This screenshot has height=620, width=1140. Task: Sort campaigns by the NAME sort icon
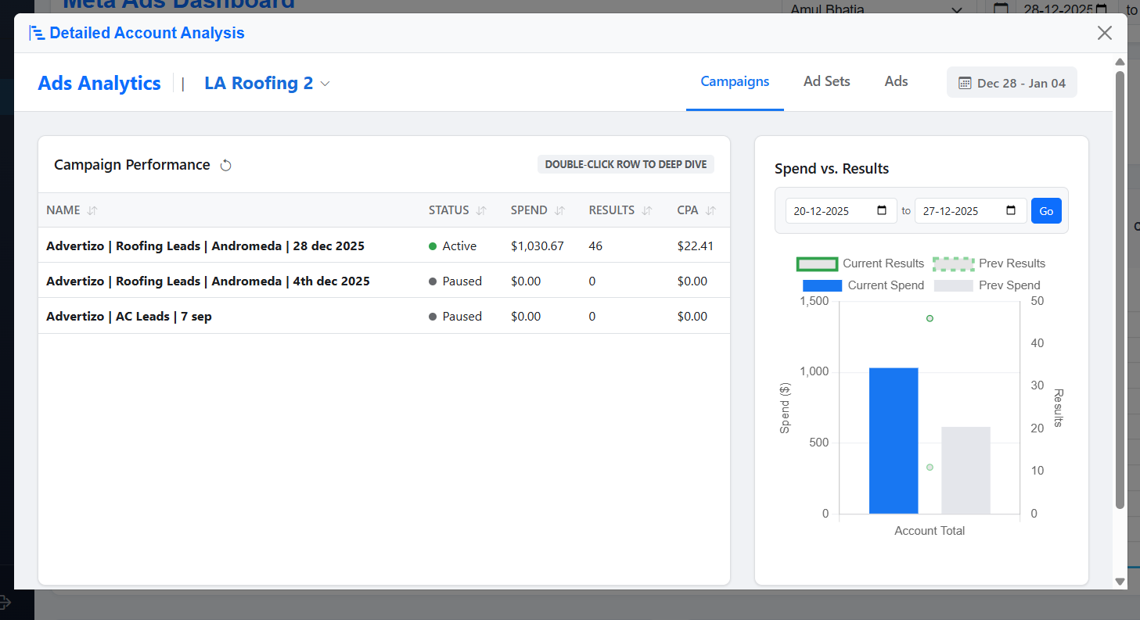coord(92,210)
